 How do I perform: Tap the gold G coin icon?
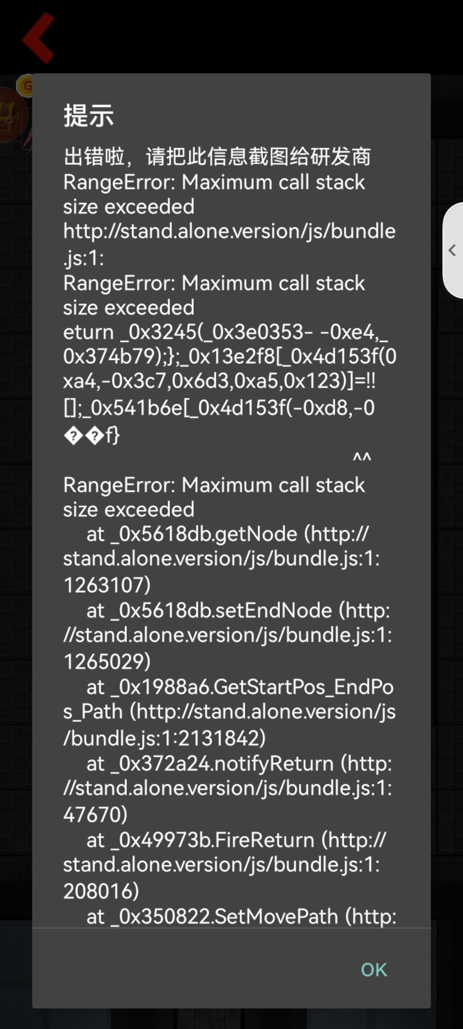(26, 86)
